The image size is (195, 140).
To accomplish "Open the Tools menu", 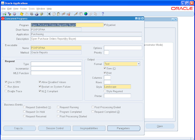I will pos(32,9).
